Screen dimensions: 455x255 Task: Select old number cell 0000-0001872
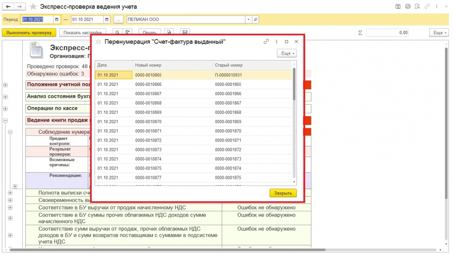point(252,150)
